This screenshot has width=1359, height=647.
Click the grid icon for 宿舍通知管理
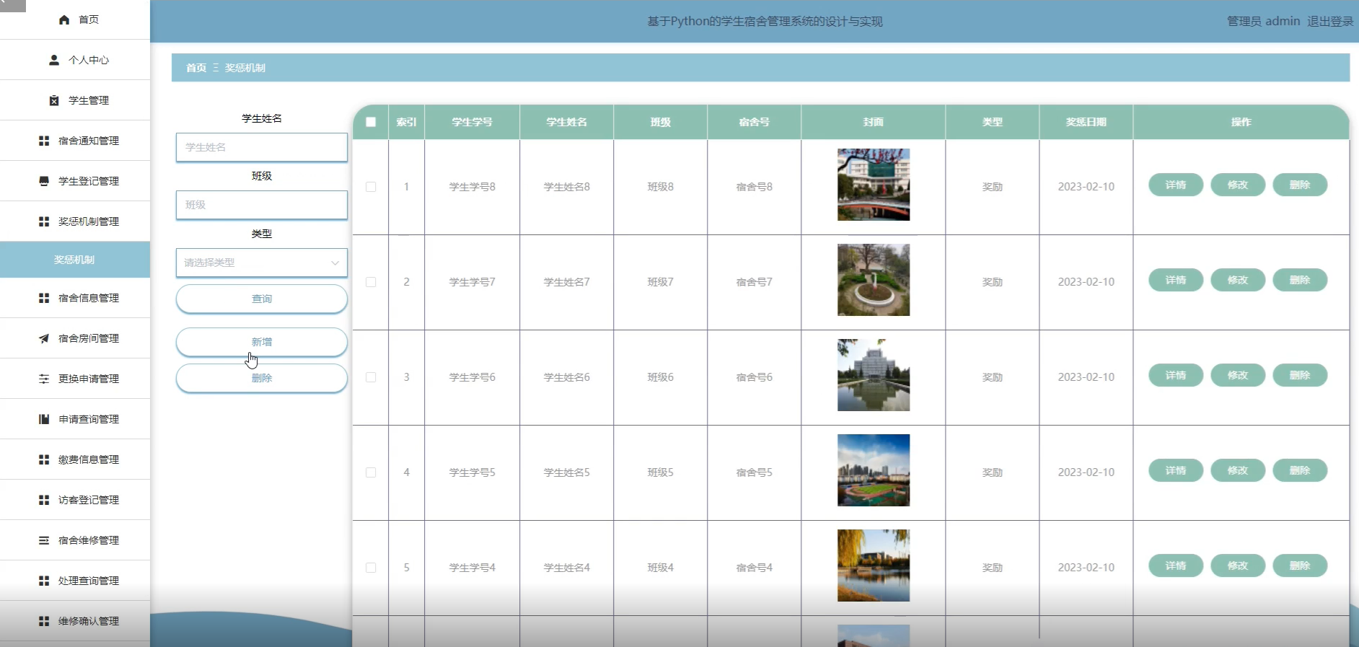coord(44,141)
